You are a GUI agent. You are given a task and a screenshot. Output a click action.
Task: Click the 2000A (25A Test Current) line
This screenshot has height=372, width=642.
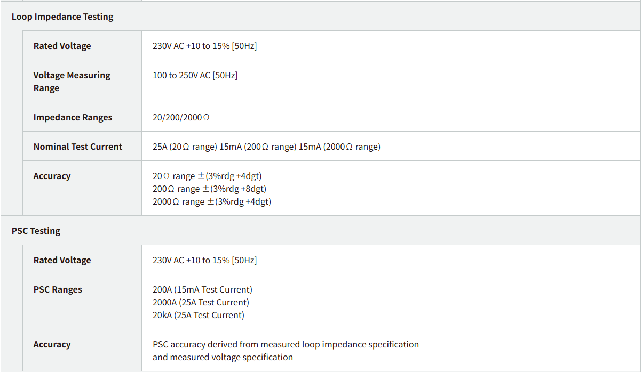[x=201, y=302]
